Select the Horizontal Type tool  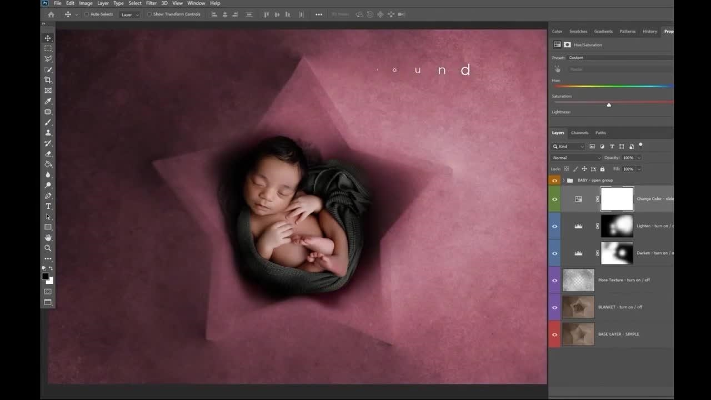48,206
